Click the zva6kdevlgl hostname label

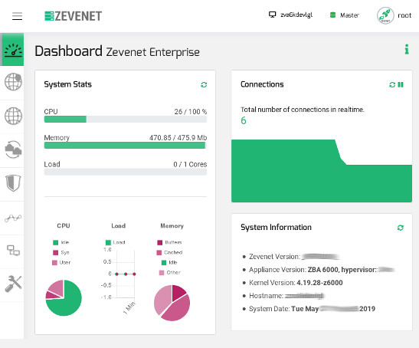(296, 15)
